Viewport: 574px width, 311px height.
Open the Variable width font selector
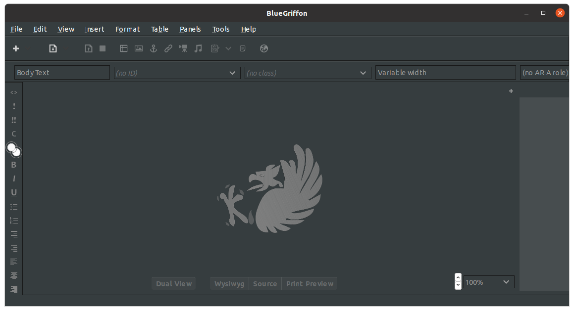[446, 73]
